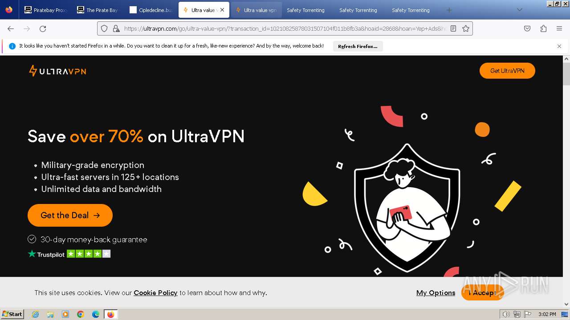
Task: Go forward to the next page
Action: click(27, 28)
